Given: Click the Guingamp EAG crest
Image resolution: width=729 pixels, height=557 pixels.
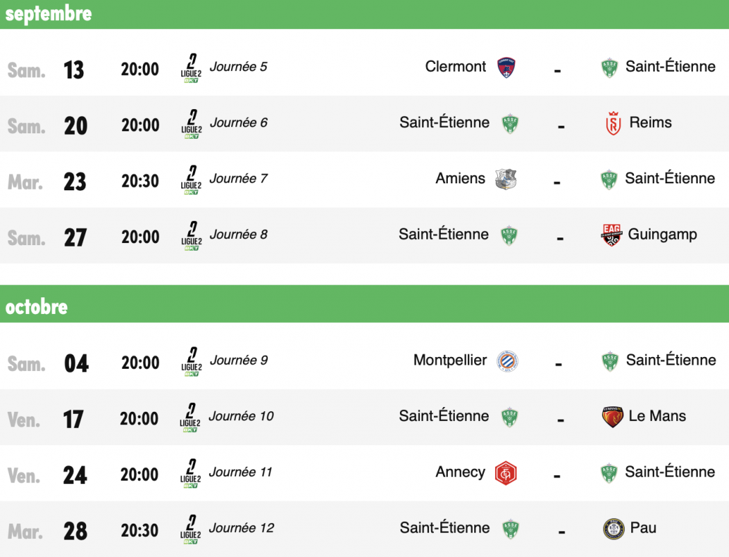Looking at the screenshot, I should 612,235.
